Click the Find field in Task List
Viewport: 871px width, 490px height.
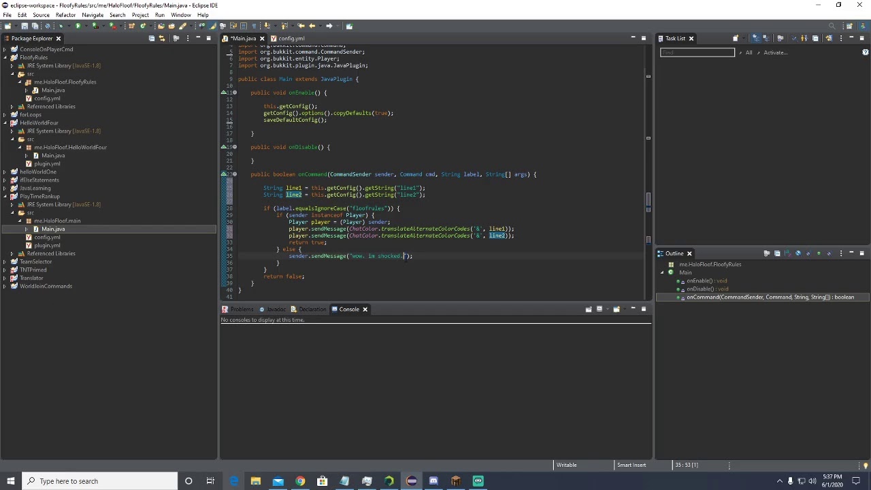[697, 52]
